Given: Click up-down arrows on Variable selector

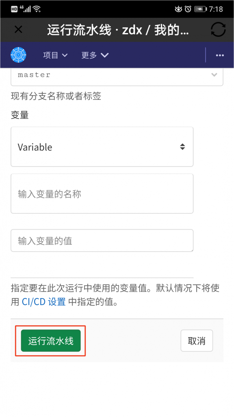Looking at the screenshot, I should [182, 147].
